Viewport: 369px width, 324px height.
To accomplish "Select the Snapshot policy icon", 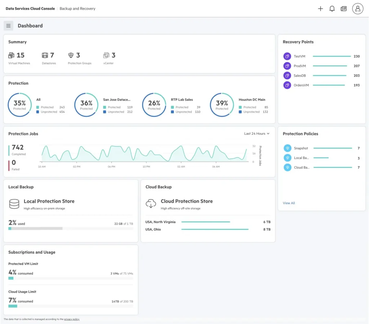I will pos(287,148).
